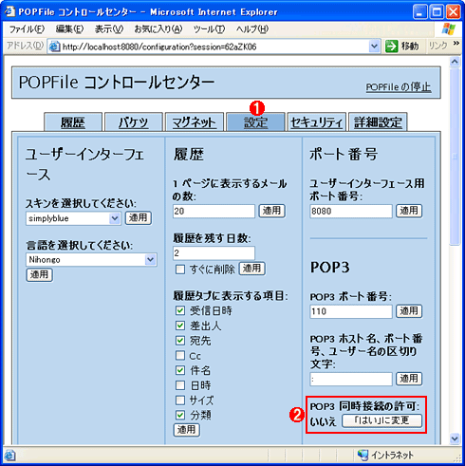Click the POPFileの停止 link
The image size is (465, 466).
coord(399,86)
